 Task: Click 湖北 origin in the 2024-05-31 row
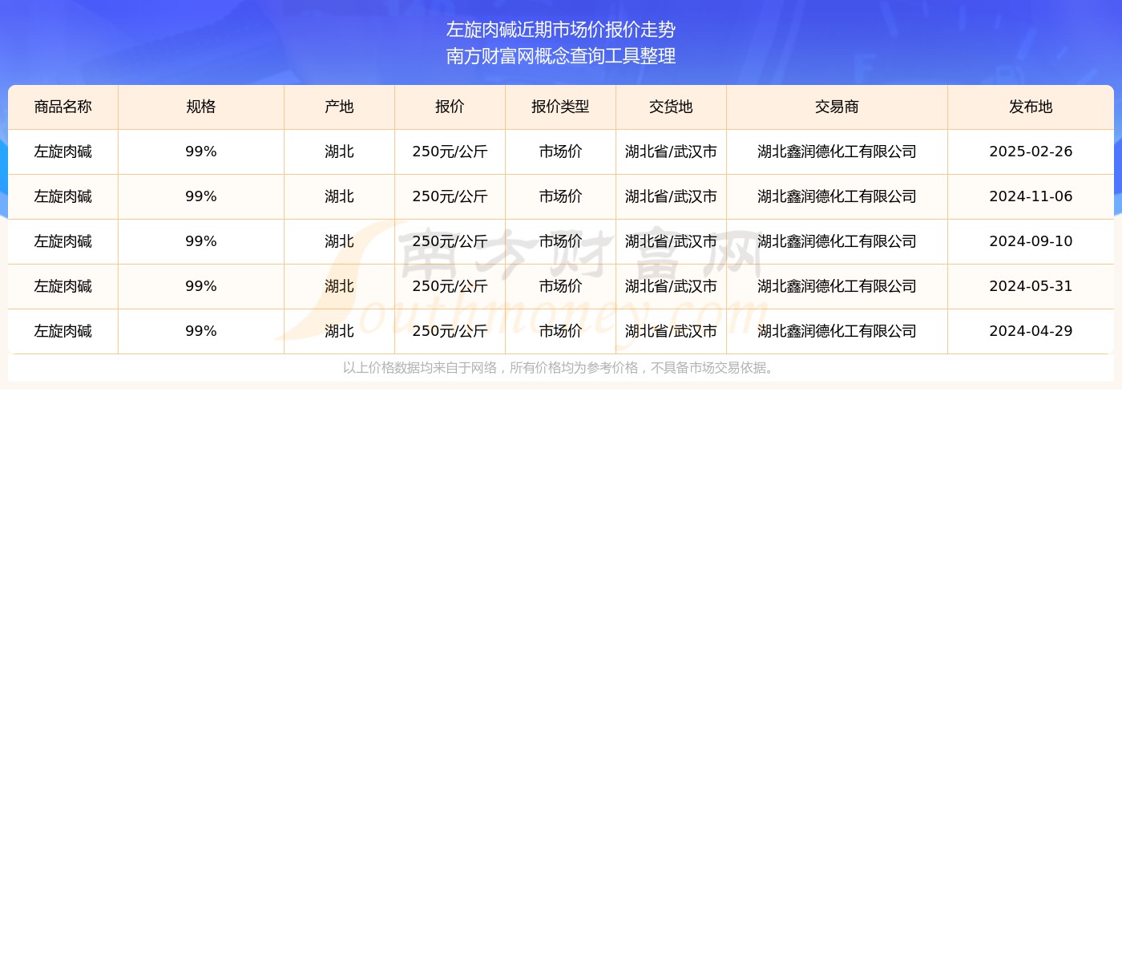(x=340, y=286)
